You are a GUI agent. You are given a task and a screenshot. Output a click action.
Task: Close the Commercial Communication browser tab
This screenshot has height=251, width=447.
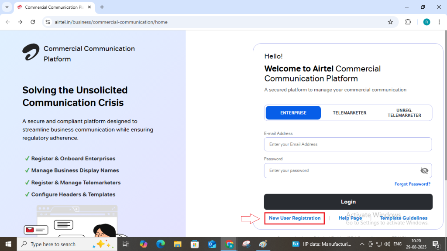89,7
